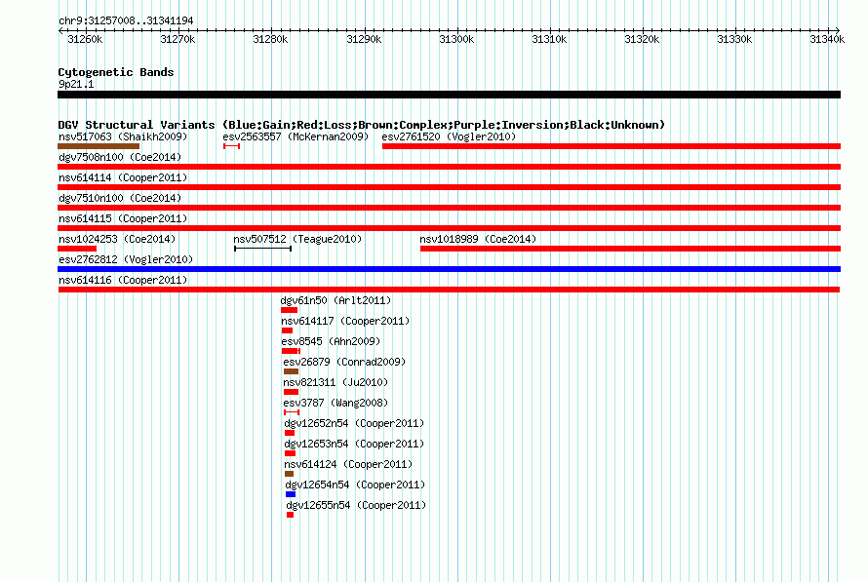868x582 pixels.
Task: Open variant nsv821311 (Ju2010) label
Action: tap(335, 382)
